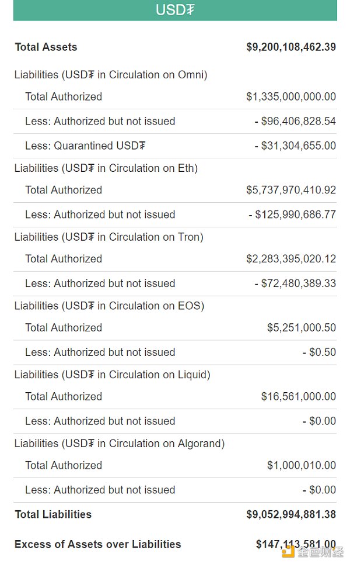350x564 pixels.
Task: Click the green USD₮ header banner
Action: click(x=175, y=10)
